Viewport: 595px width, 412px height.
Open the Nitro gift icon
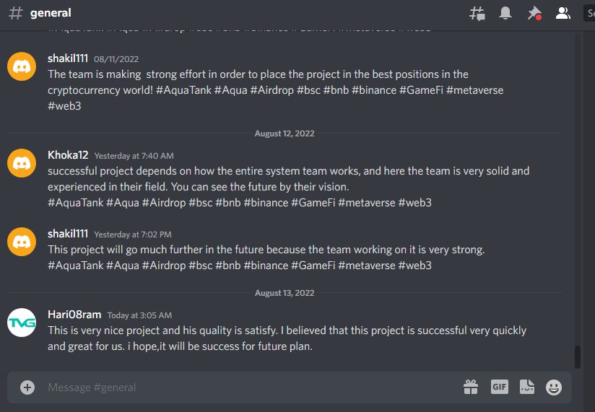pos(471,387)
